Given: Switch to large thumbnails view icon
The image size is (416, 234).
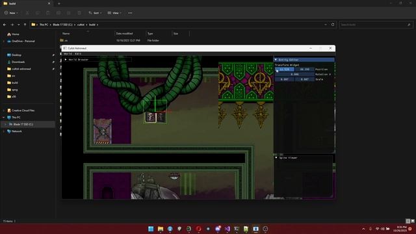Looking at the screenshot, I should pos(413,221).
